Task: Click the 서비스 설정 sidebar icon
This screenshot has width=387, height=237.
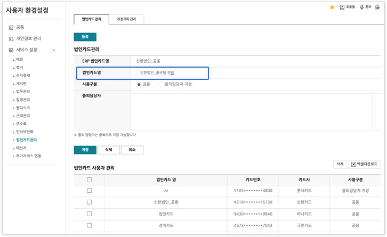Action: coord(11,50)
